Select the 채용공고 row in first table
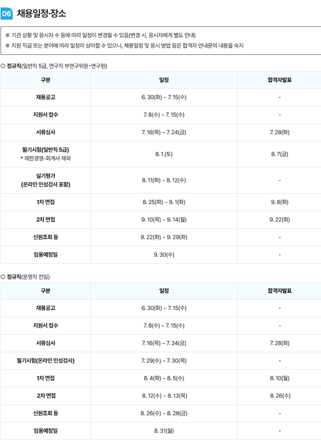The width and height of the screenshot is (321, 440). coord(160,97)
